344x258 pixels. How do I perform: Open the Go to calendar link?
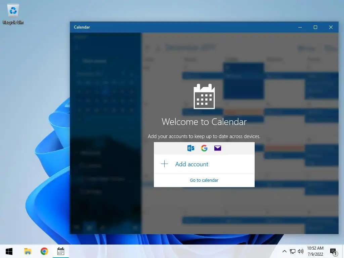click(204, 180)
